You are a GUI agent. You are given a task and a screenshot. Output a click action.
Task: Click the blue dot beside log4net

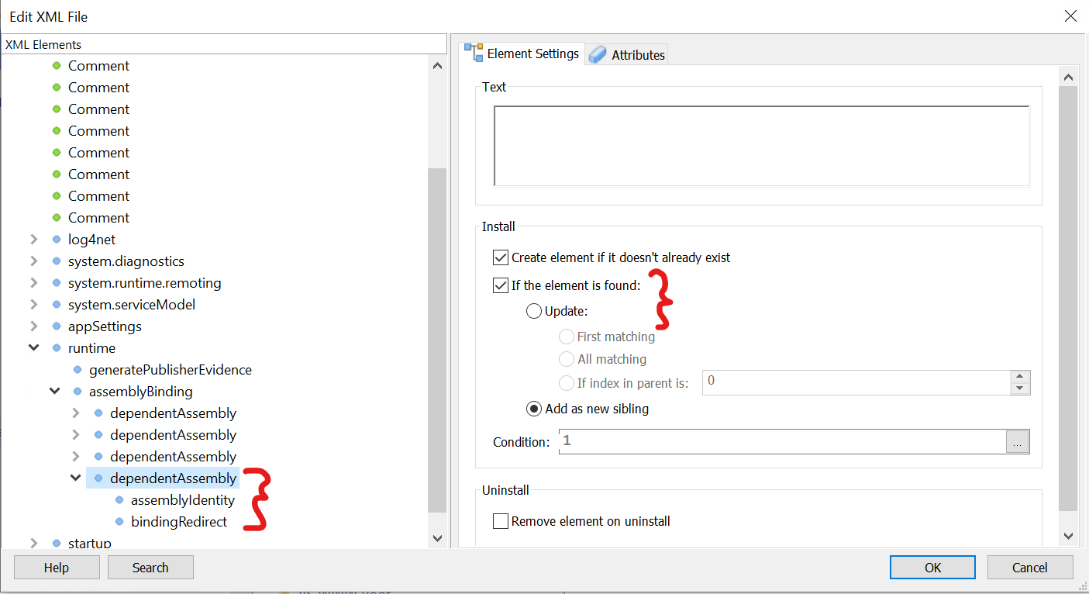(57, 240)
